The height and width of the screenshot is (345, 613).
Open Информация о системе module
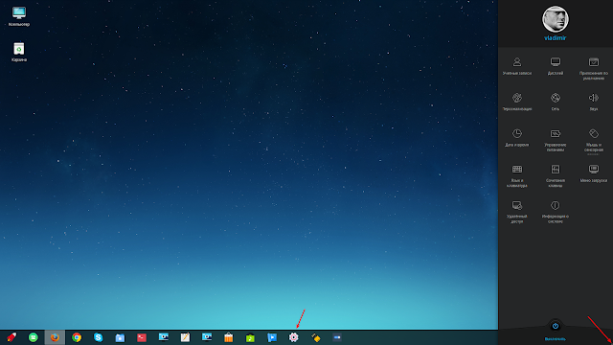556,212
